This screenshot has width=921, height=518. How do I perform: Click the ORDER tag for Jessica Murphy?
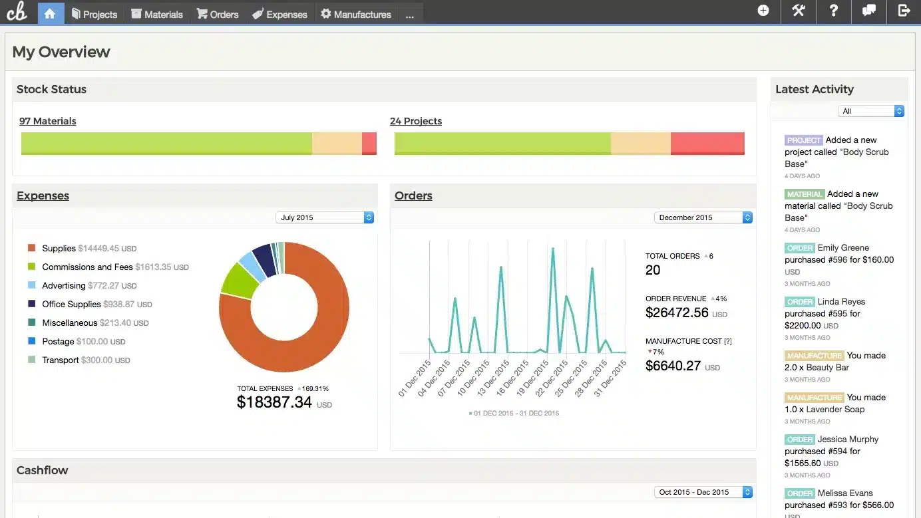800,440
